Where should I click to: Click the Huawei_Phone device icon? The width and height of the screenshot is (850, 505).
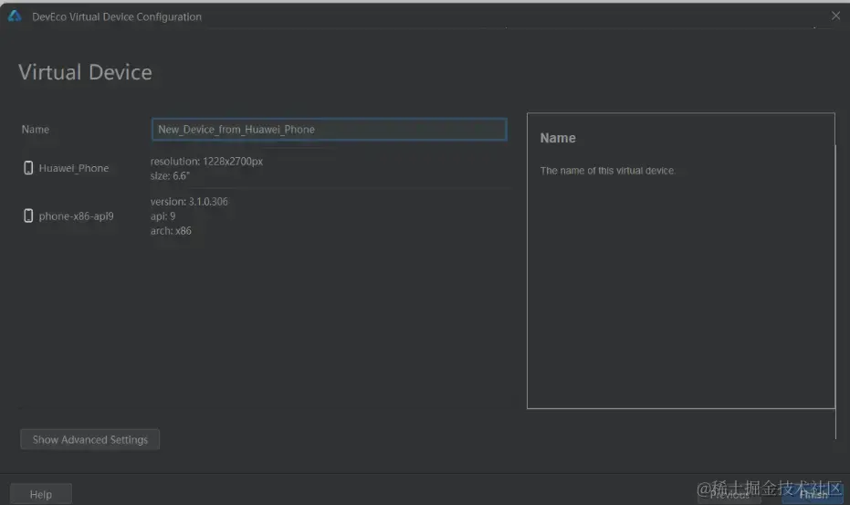click(28, 168)
